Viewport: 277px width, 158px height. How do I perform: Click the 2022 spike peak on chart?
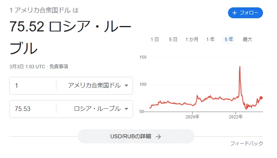pos(240,66)
